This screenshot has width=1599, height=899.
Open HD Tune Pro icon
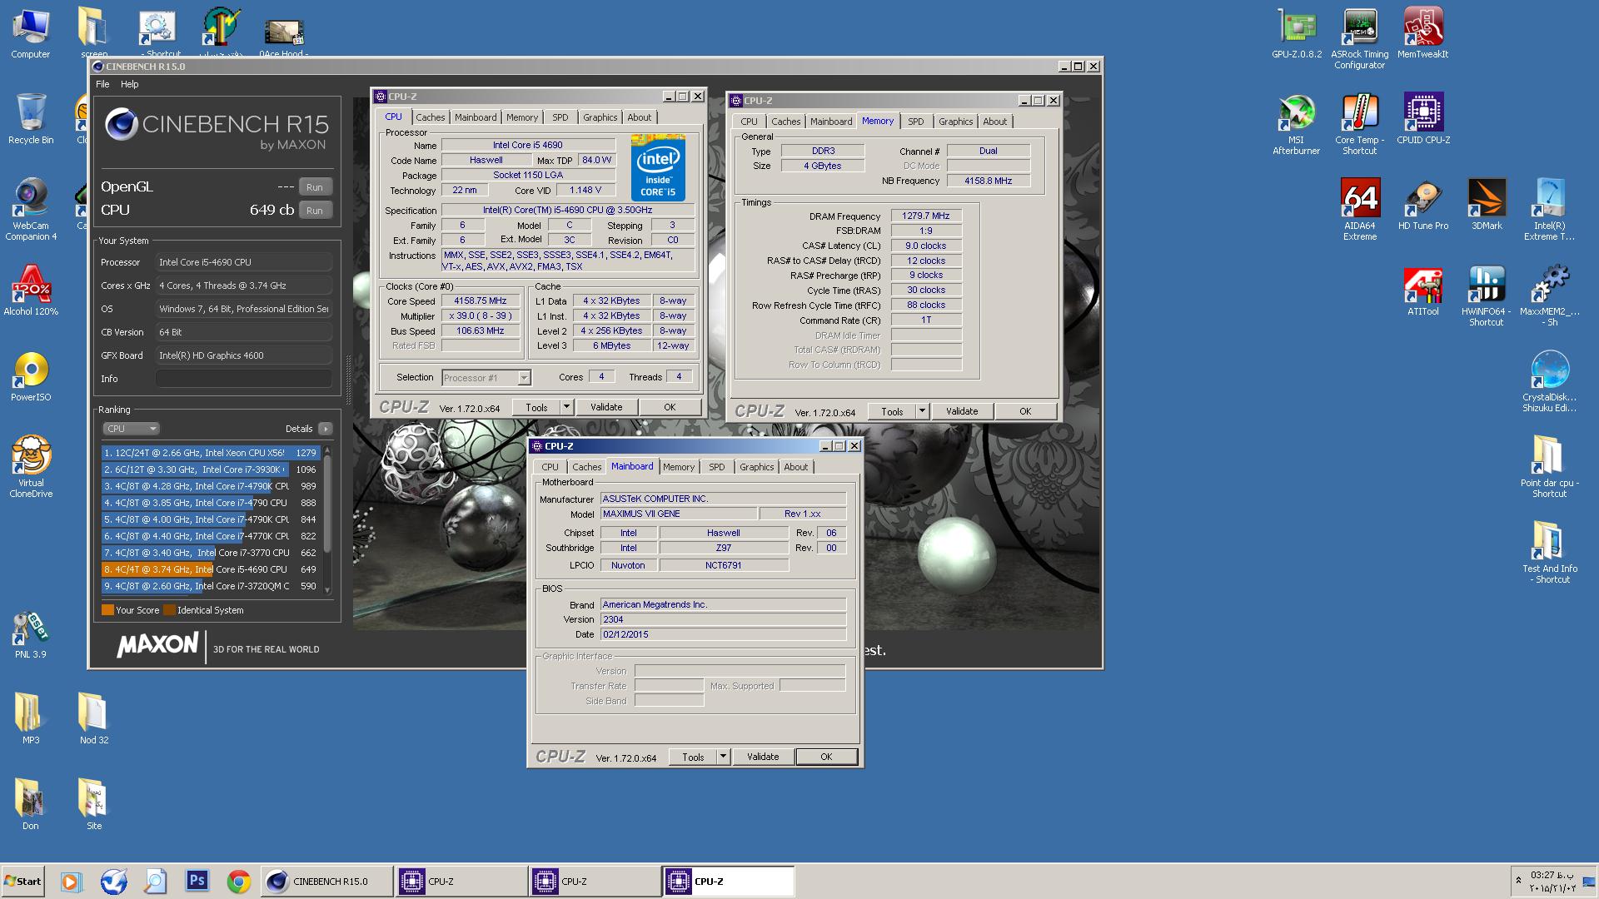(x=1423, y=205)
